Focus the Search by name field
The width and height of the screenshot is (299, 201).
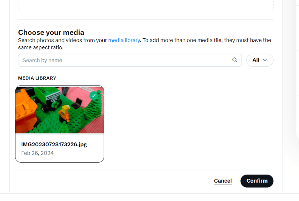(130, 60)
